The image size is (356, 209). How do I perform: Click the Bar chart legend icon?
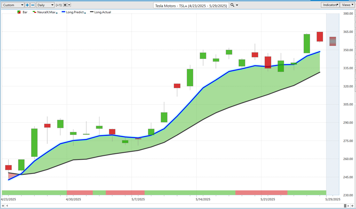coord(19,12)
